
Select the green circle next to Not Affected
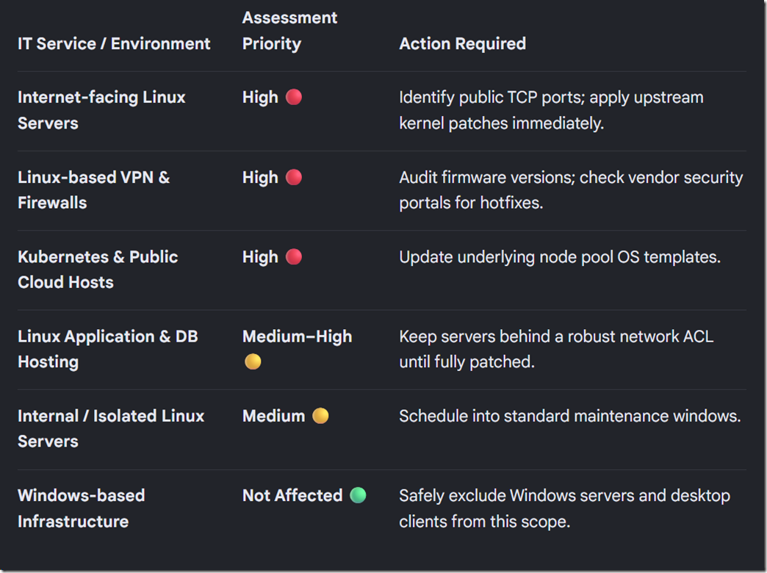click(358, 495)
